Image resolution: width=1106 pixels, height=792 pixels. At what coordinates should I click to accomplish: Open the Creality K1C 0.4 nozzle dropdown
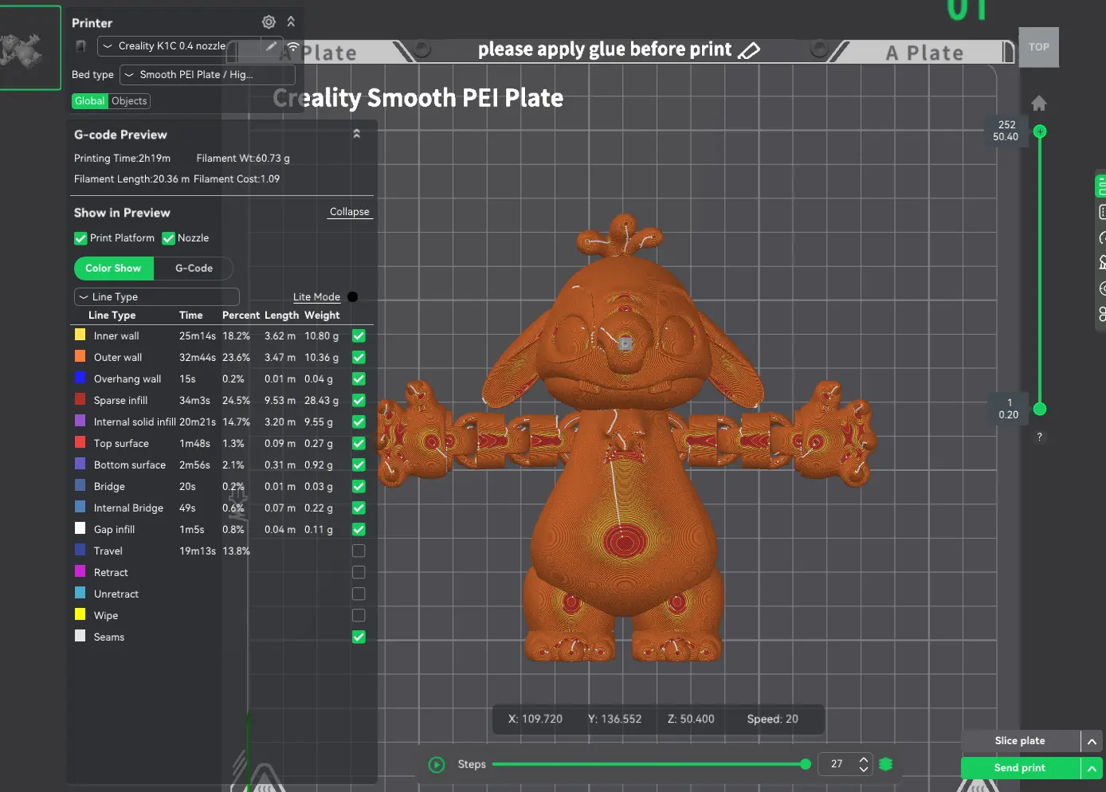[x=179, y=46]
